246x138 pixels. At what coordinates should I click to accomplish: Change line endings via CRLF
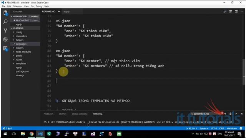click(221, 128)
